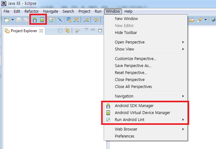Click the web browser globe toolbar icon
Viewport: 216px width, 149px height.
click(213, 20)
